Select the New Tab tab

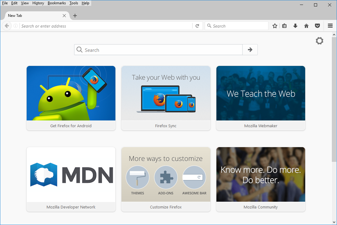tap(36, 16)
